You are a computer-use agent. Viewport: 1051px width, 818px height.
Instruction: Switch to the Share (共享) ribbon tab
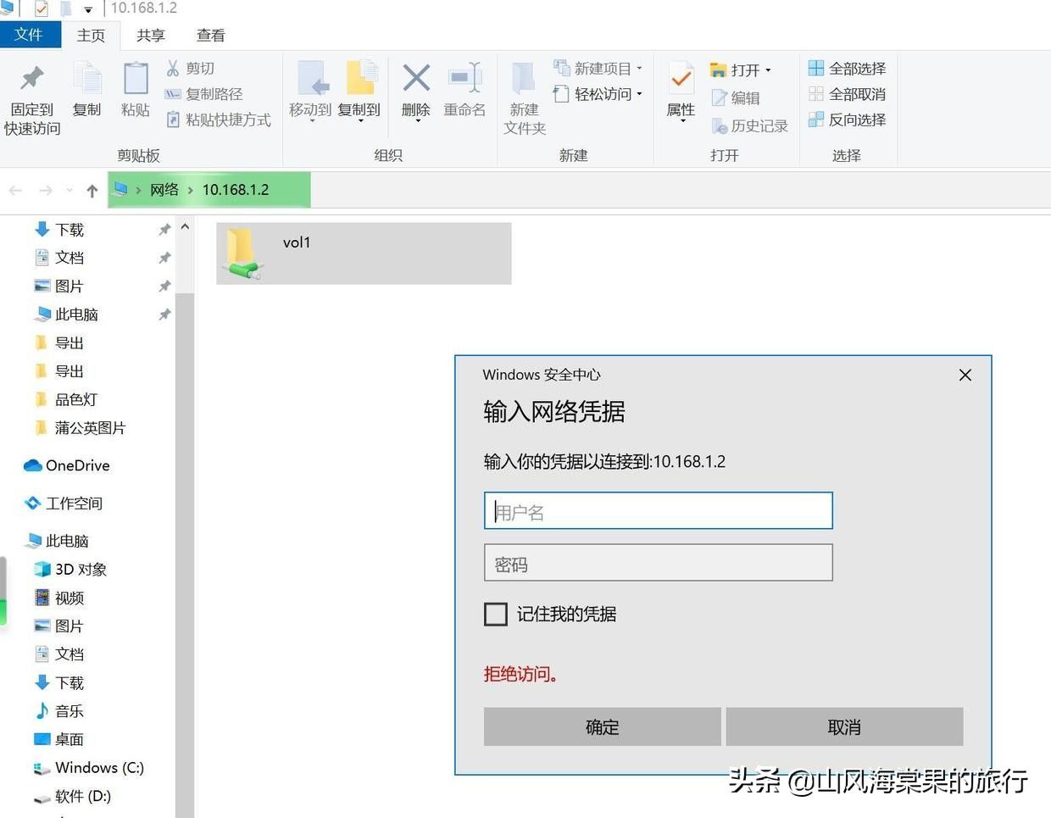tap(150, 36)
